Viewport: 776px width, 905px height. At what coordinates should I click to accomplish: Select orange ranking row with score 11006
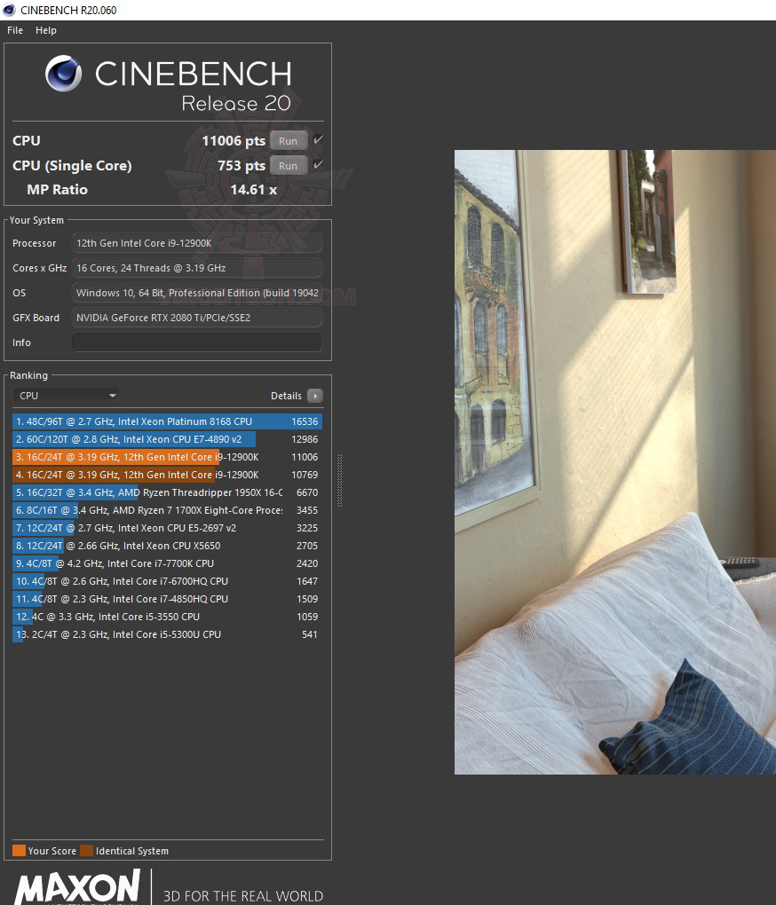point(168,457)
